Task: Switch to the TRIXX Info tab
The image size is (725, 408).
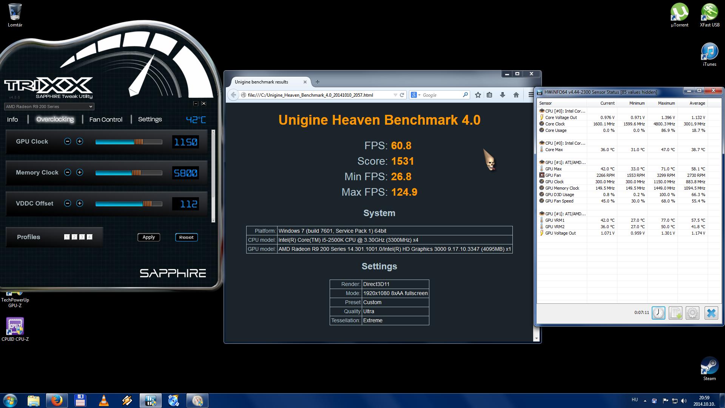Action: point(12,119)
